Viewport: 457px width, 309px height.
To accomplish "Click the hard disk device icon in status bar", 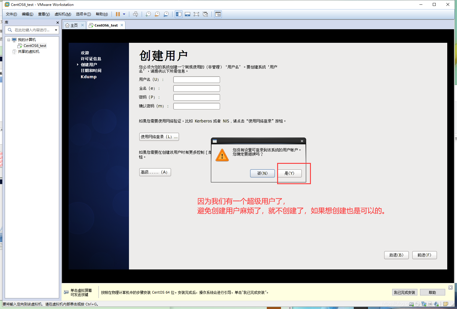I will (x=411, y=304).
